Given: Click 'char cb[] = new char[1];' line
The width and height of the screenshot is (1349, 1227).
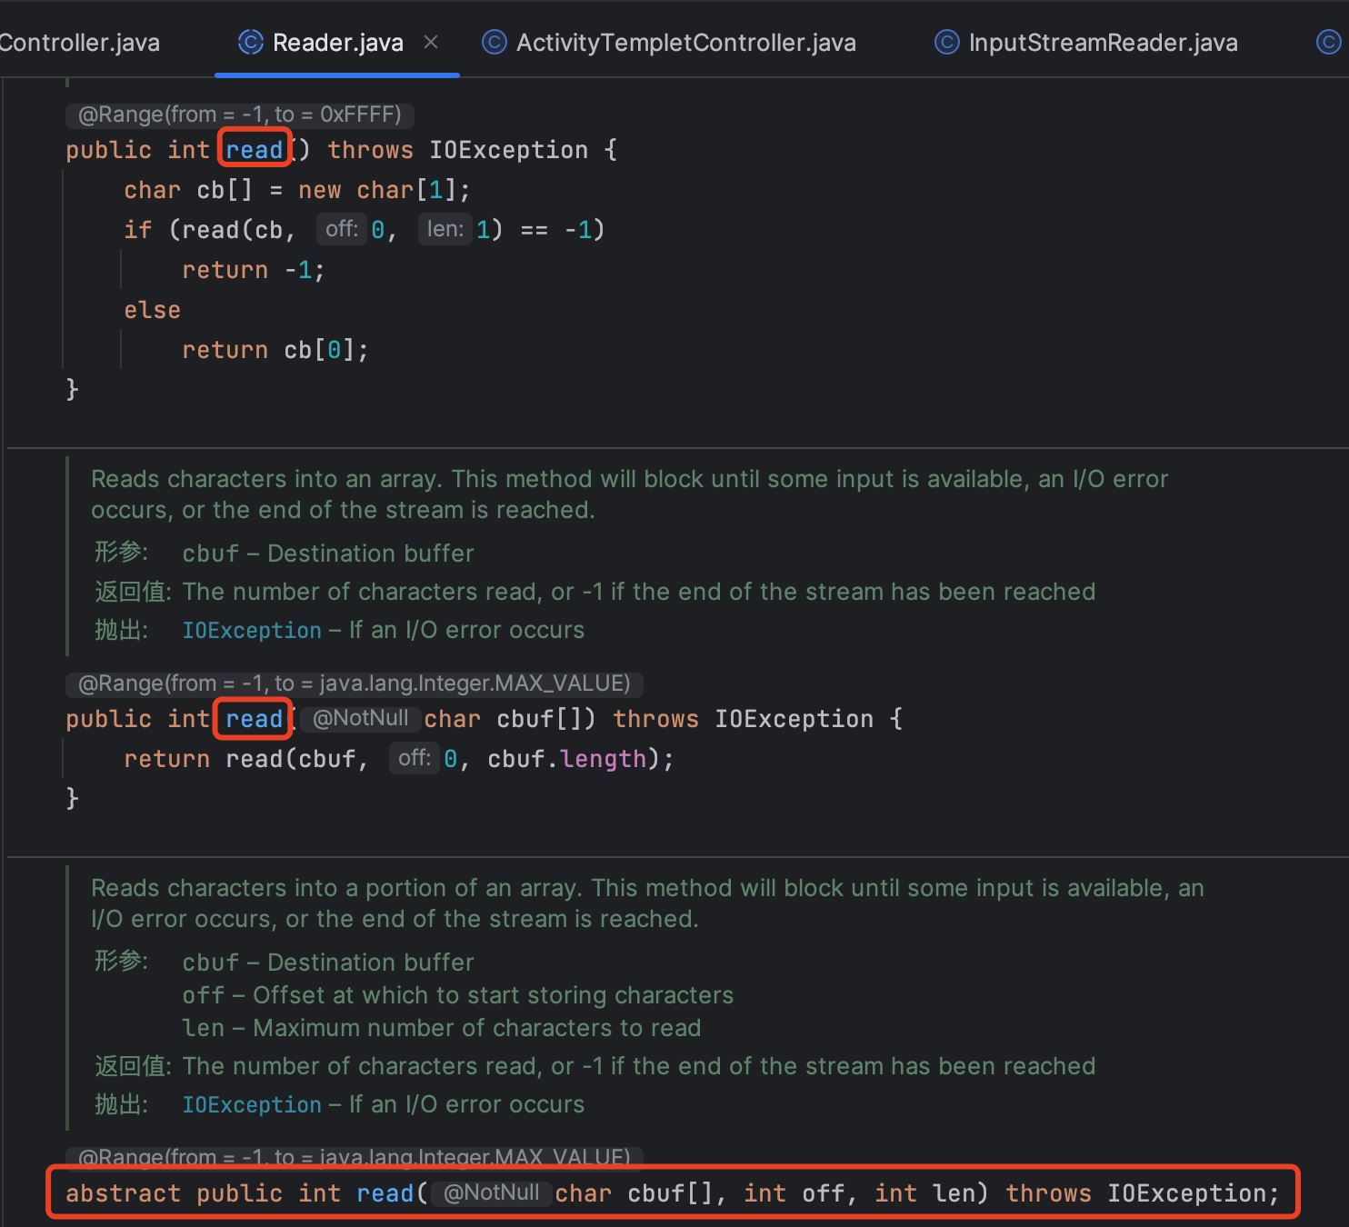Looking at the screenshot, I should tap(297, 190).
